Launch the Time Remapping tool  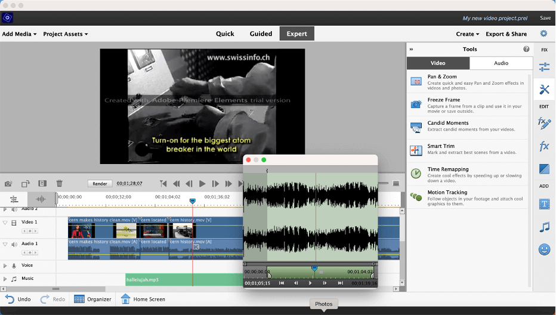click(447, 169)
